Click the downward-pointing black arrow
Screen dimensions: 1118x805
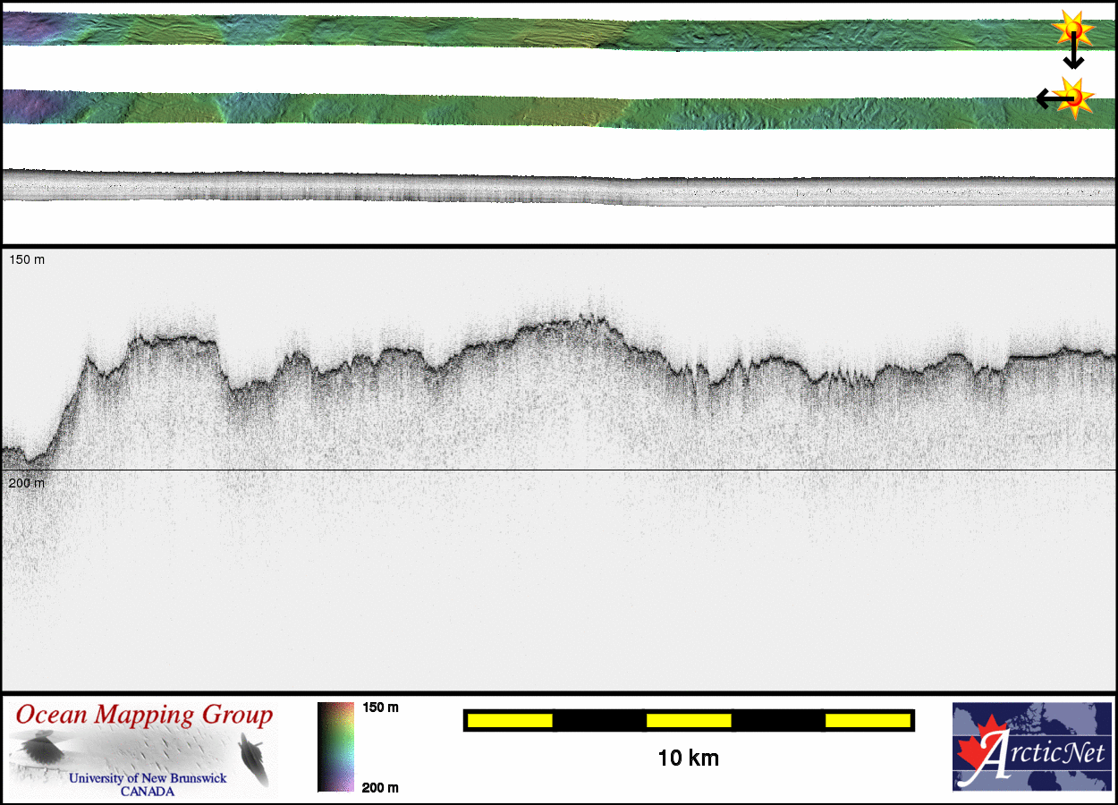[1073, 57]
